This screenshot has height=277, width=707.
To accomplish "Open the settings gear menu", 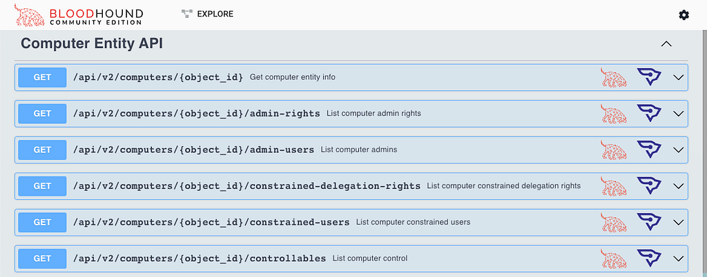I will pos(684,15).
